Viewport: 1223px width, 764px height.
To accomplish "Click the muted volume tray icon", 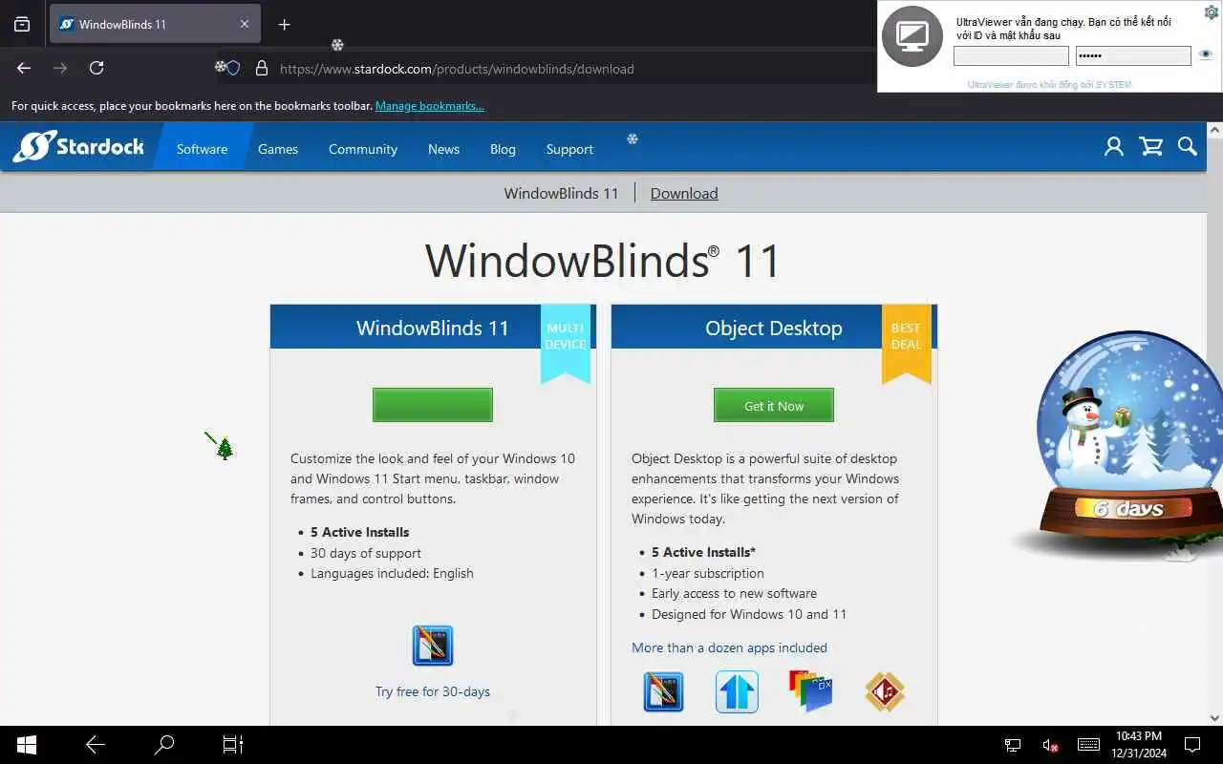I will click(x=1050, y=745).
